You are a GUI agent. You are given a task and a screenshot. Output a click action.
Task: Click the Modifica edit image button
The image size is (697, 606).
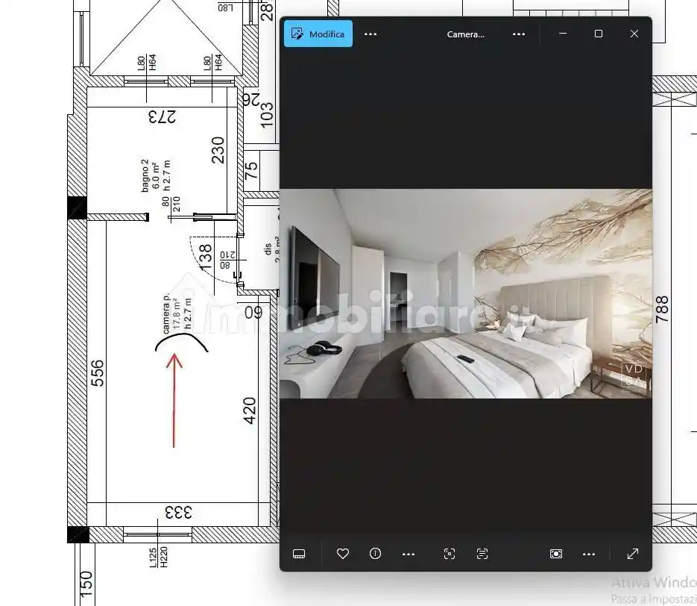318,34
